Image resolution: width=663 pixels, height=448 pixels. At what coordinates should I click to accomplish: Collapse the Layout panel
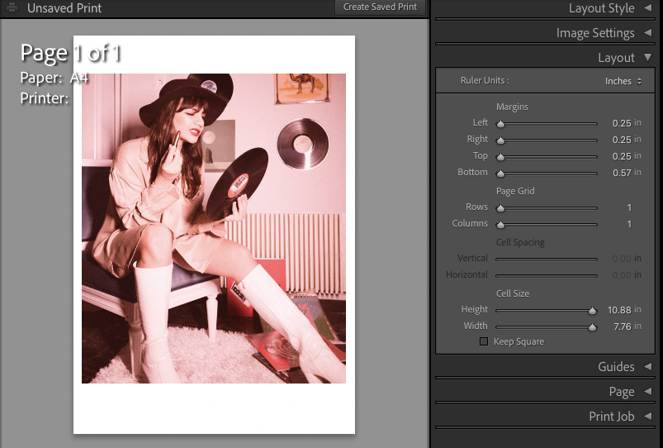point(647,58)
